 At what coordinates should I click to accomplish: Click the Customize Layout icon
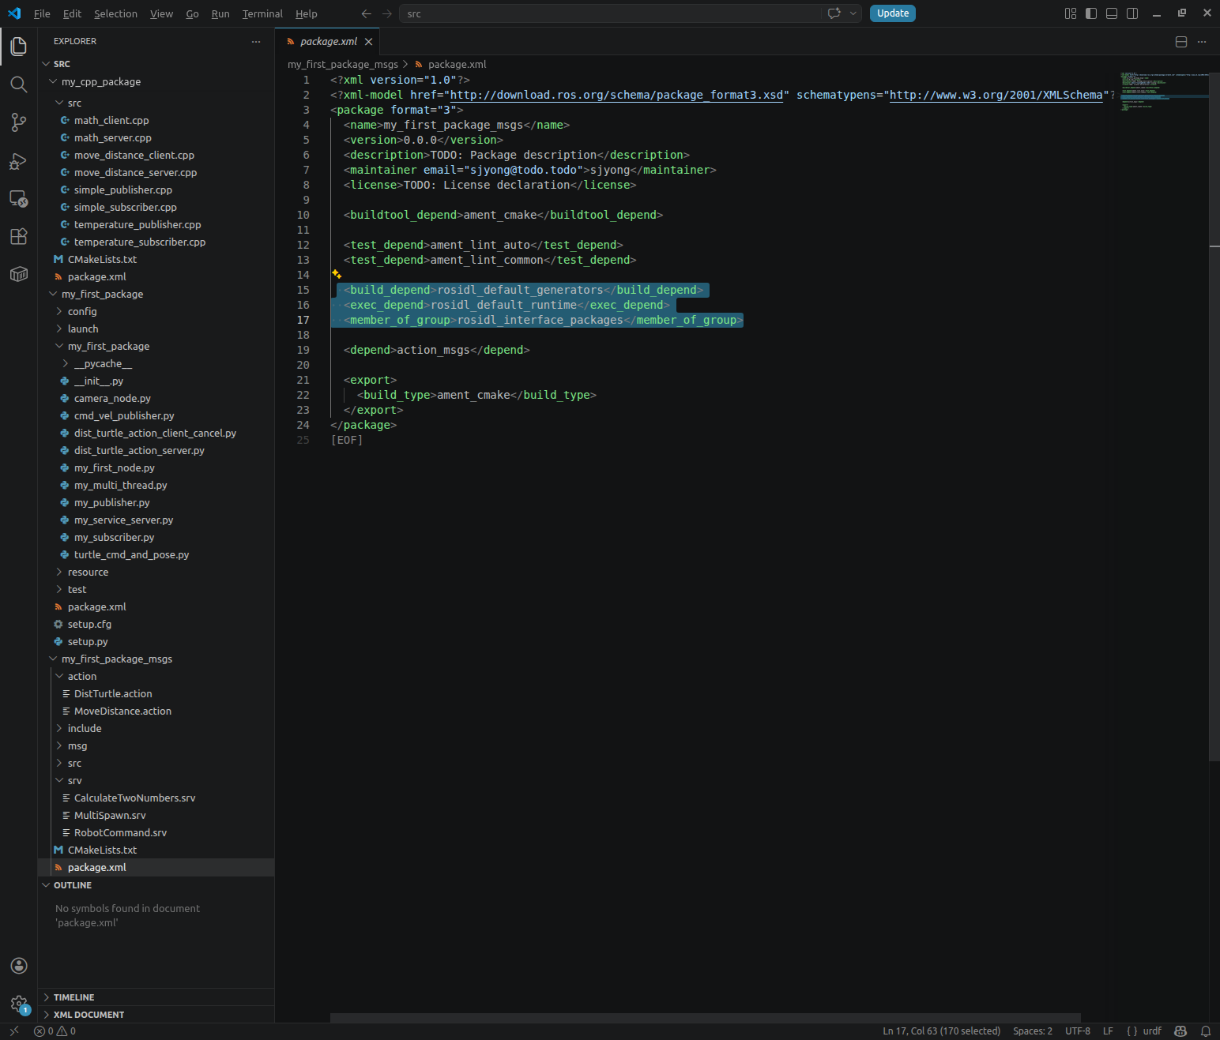pos(1071,13)
